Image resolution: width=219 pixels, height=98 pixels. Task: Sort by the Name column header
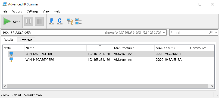(x=55, y=48)
